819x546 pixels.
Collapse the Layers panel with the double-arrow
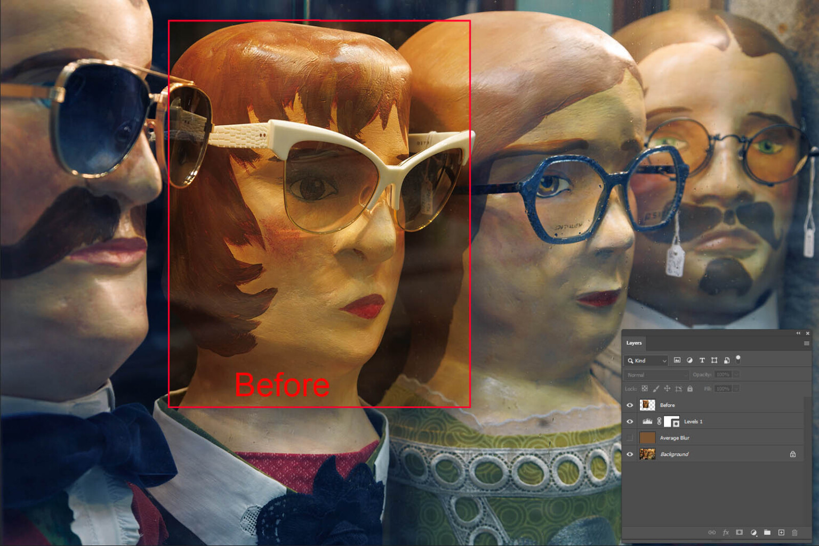[x=798, y=333]
